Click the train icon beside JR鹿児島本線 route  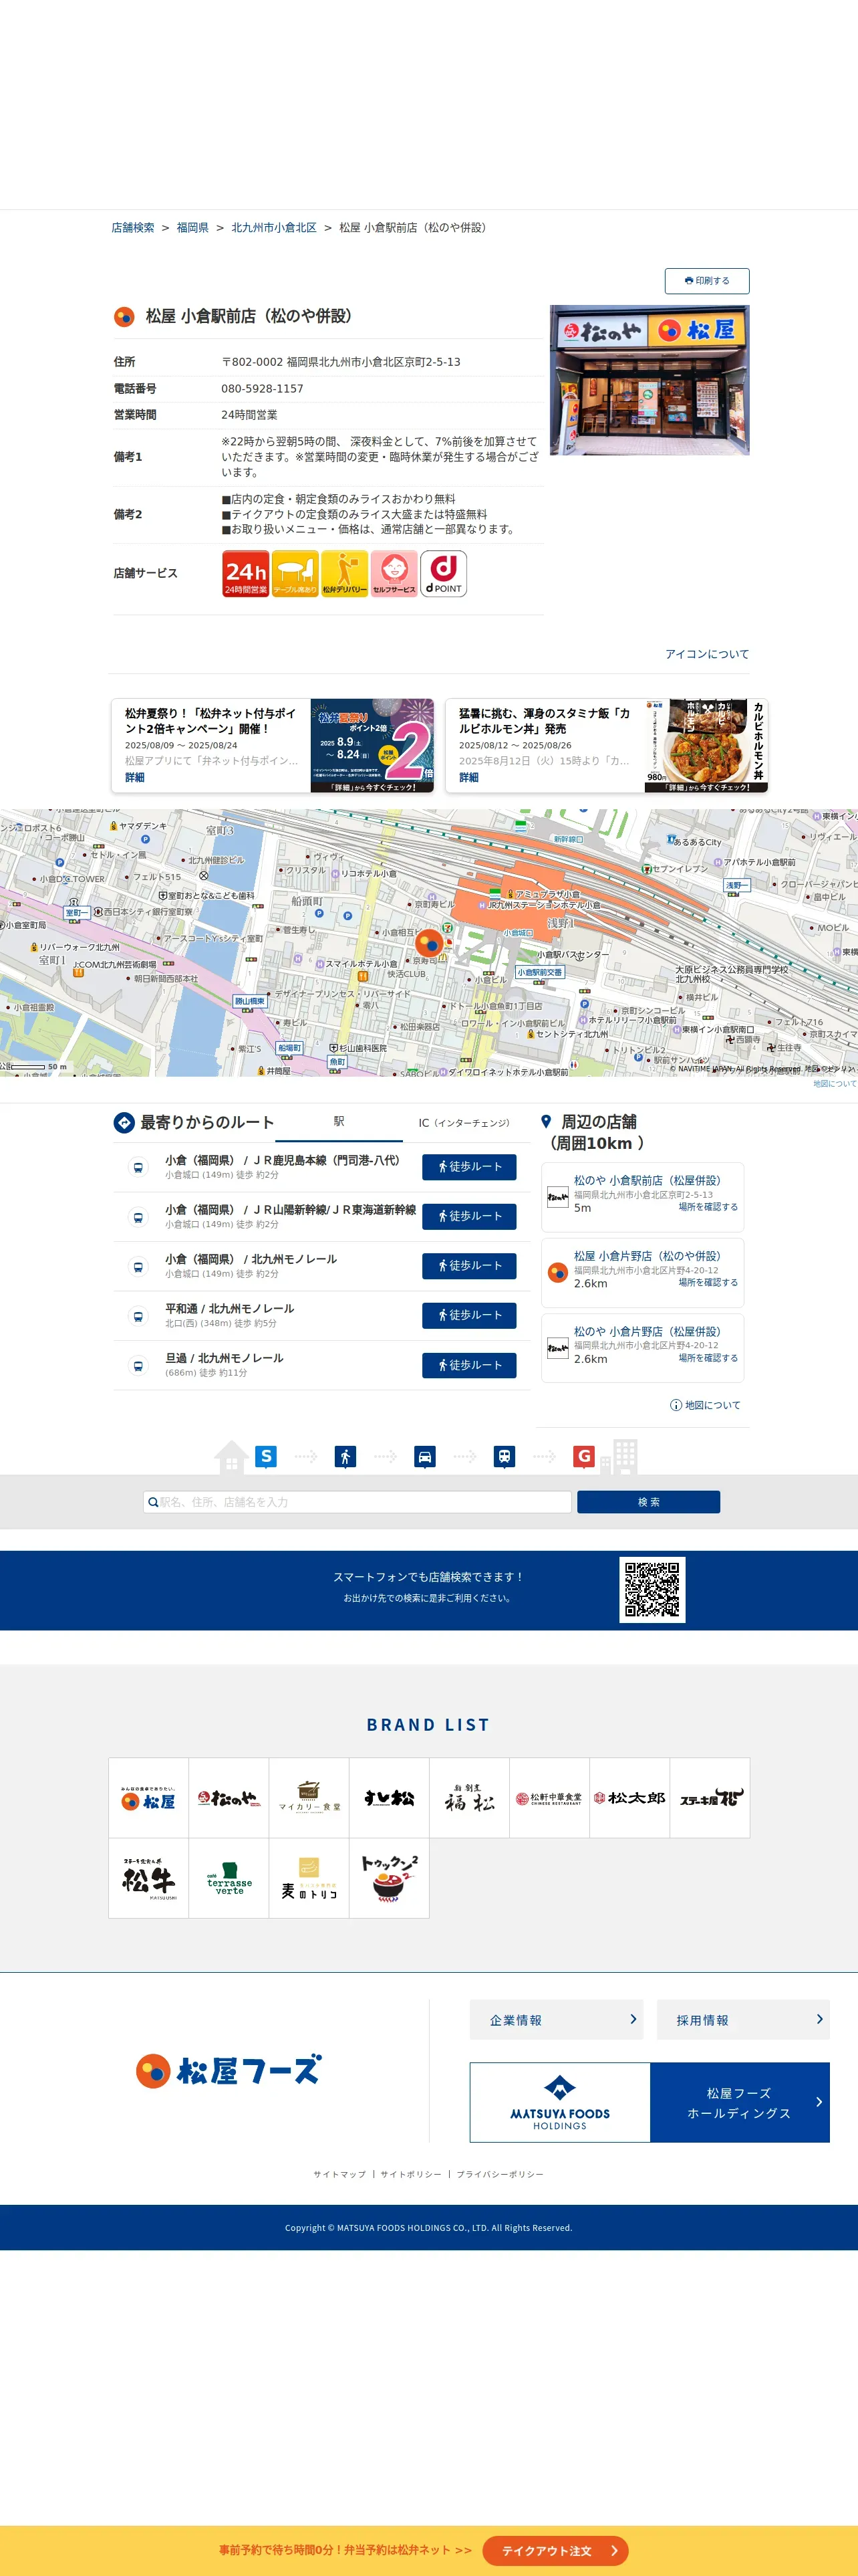[139, 1167]
